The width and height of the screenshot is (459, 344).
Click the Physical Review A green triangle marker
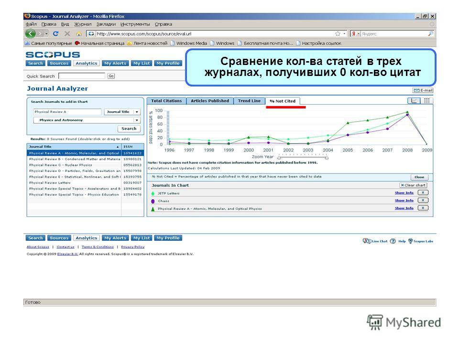click(153, 209)
